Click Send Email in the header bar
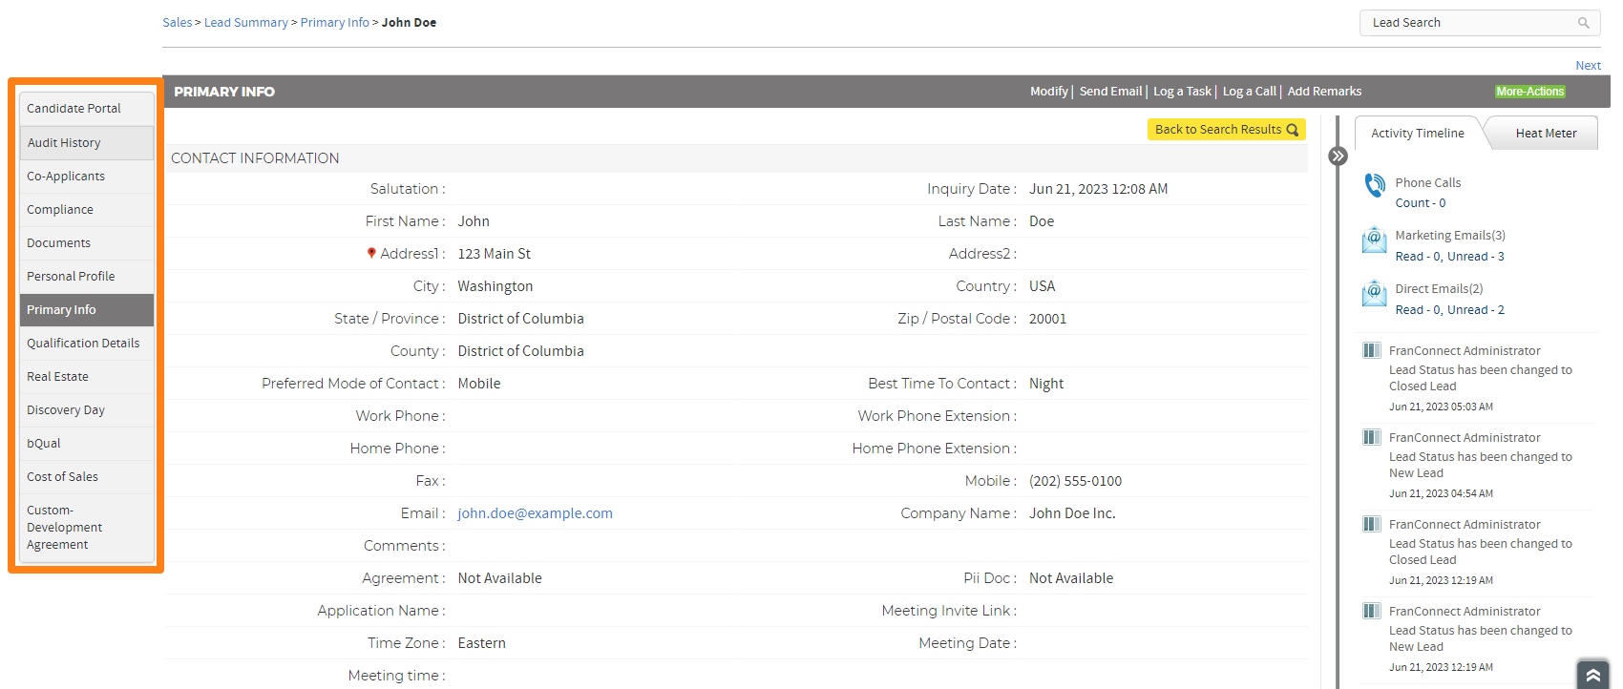The height and width of the screenshot is (689, 1623). (x=1110, y=92)
